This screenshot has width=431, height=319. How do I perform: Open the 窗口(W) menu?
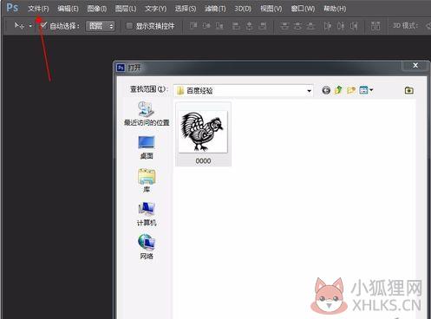[303, 9]
